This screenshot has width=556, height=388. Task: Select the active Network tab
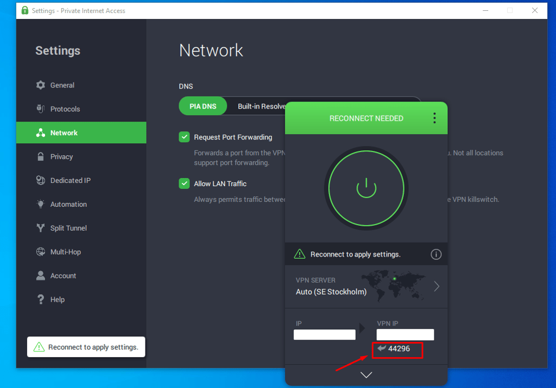[x=81, y=132]
